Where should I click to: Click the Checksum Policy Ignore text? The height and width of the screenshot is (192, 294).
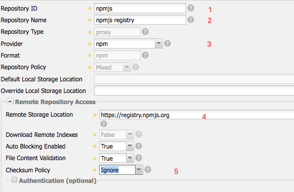click(x=110, y=170)
